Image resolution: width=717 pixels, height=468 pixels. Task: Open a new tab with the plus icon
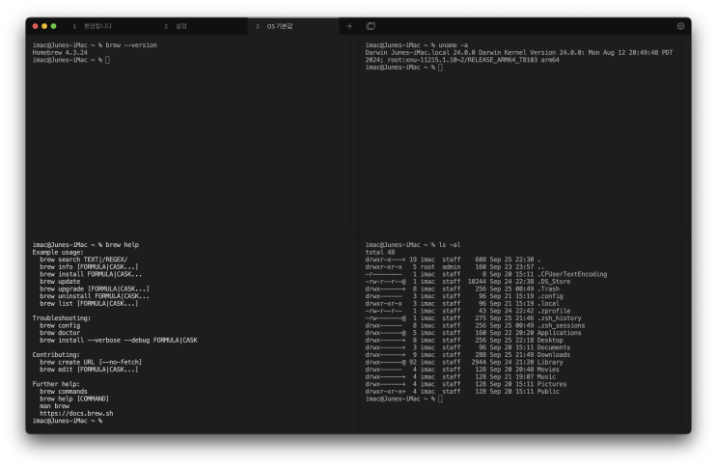tap(349, 26)
